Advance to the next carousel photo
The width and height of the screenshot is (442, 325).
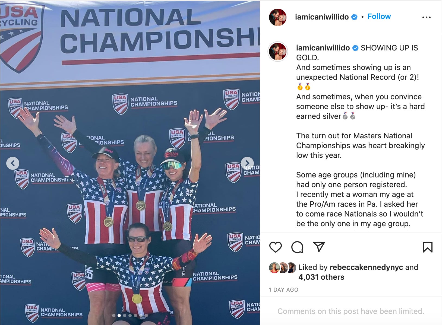point(247,163)
